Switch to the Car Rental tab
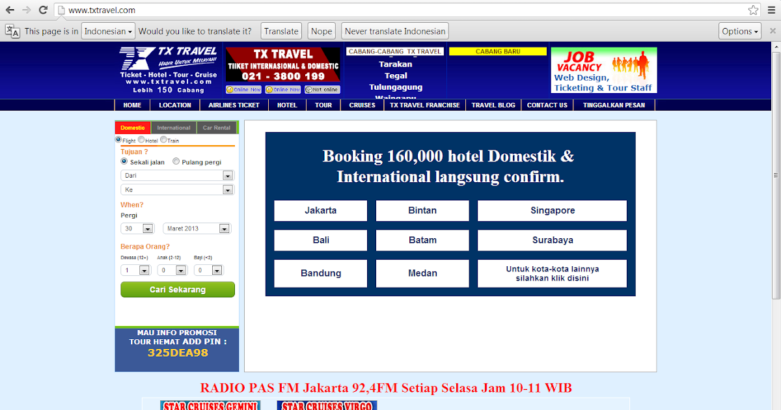Screen dimensions: 781x410 pos(217,128)
